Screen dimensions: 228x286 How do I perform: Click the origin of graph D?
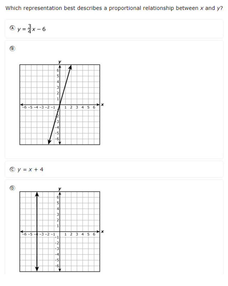pos(60,232)
